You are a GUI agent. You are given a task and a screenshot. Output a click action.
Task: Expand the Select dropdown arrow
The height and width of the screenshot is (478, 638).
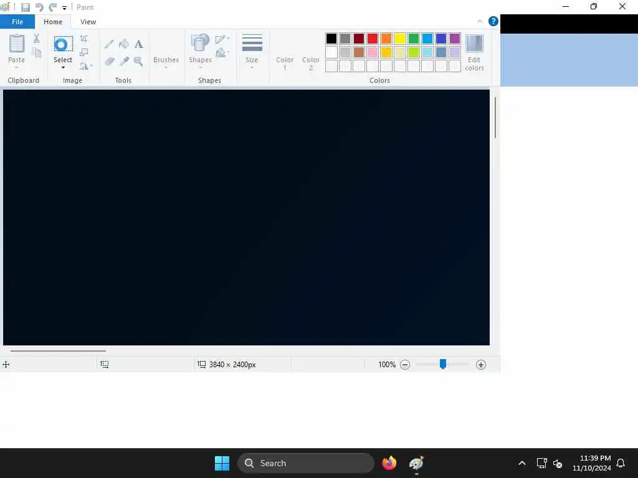(x=63, y=67)
